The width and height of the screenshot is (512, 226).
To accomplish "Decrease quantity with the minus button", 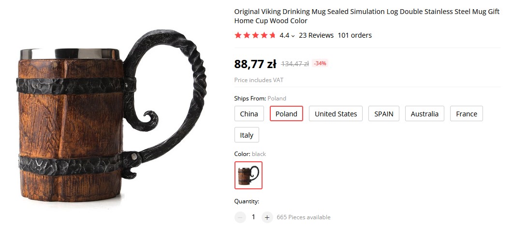I will coord(240,217).
